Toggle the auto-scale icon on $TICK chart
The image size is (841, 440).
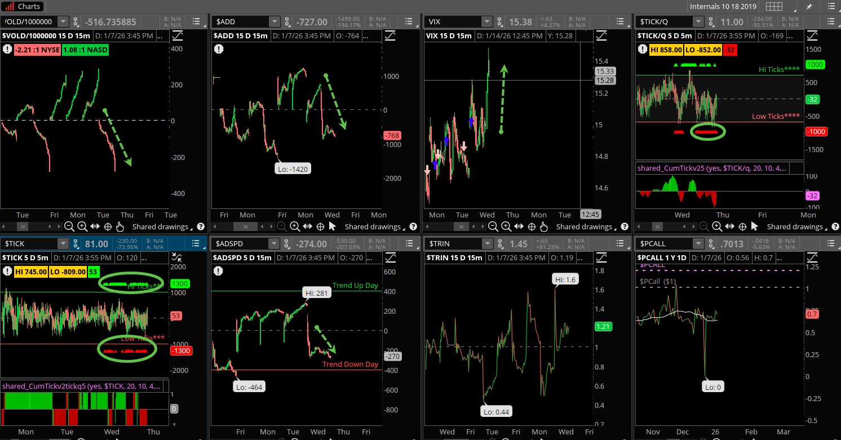(178, 257)
